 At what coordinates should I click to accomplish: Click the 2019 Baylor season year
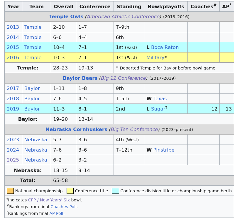point(13,109)
